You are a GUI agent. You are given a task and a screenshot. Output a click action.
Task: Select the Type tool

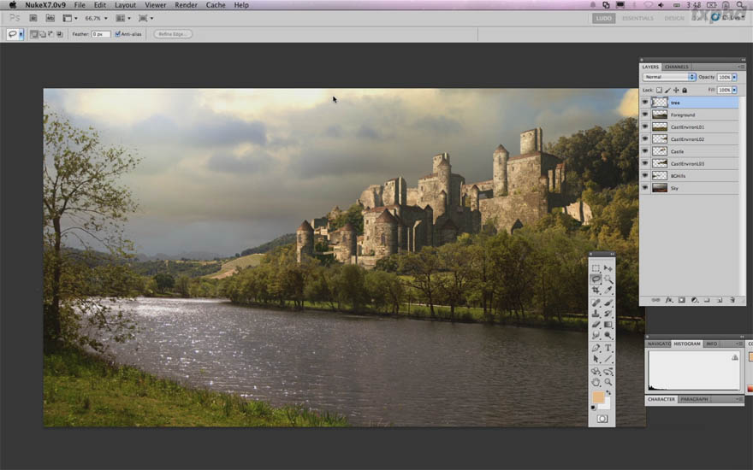click(x=608, y=348)
